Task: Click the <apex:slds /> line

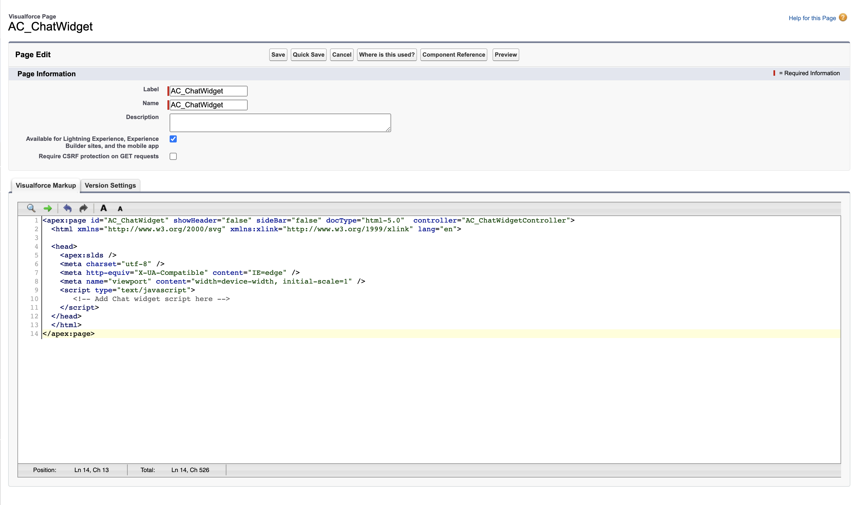Action: click(88, 255)
